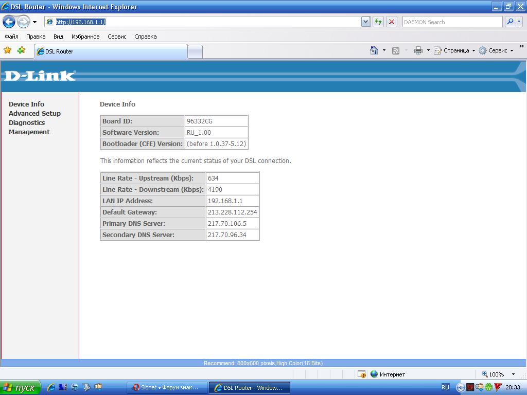The width and height of the screenshot is (527, 395).
Task: Click the fifth Quick Launch icon
Action: (98, 387)
